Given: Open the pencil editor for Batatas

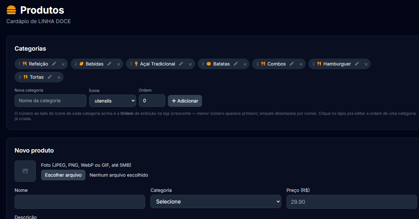Looking at the screenshot, I should (236, 64).
